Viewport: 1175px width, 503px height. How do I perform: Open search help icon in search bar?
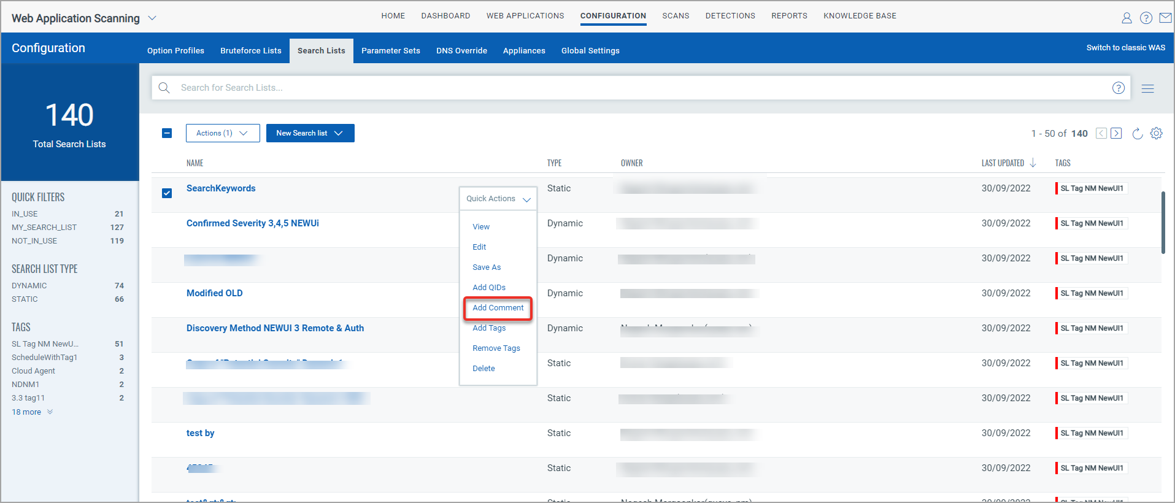(1119, 88)
